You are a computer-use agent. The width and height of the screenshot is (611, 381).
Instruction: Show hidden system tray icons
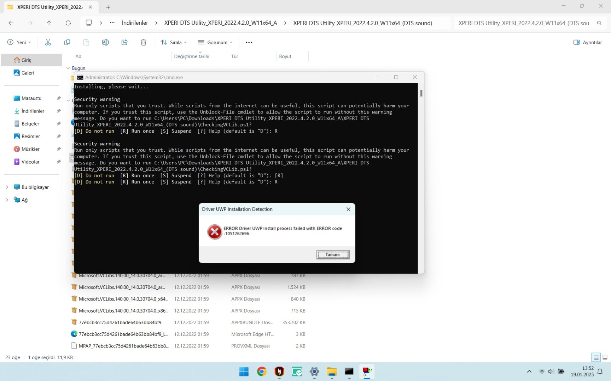(x=529, y=371)
